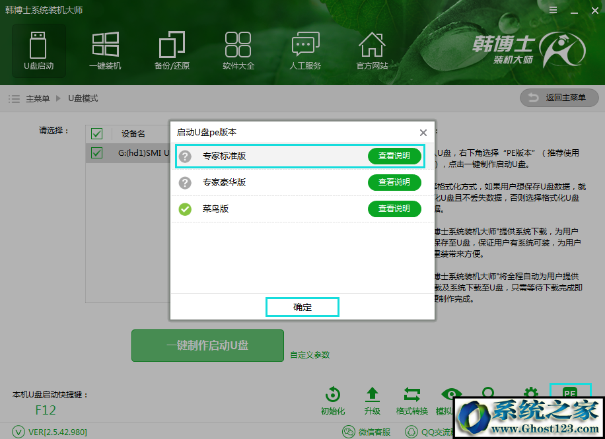
Task: Click 返回主菜单 button
Action: (559, 98)
